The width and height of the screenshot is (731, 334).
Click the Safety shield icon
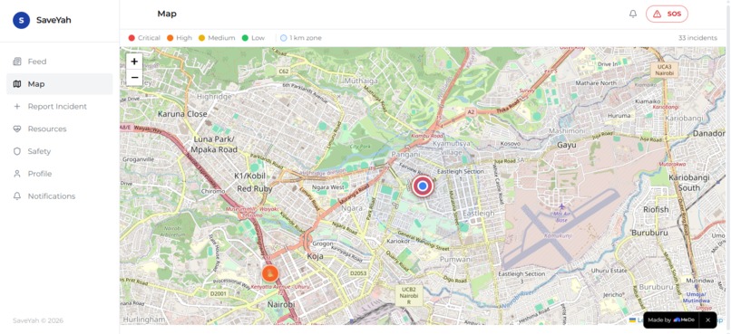click(17, 151)
